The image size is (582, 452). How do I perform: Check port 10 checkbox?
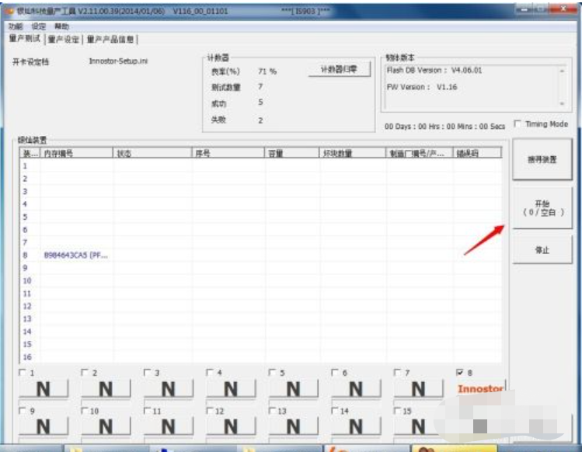tap(85, 411)
